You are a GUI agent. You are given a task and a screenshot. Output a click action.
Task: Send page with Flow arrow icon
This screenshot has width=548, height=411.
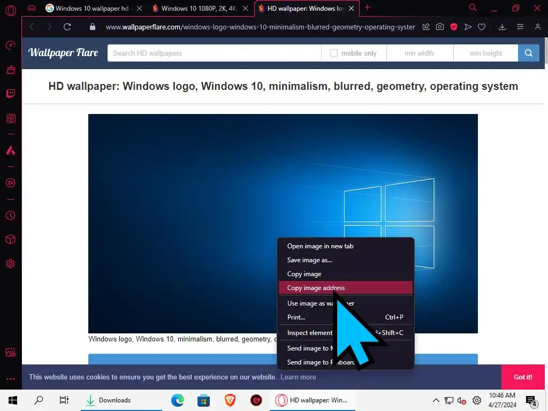coord(468,27)
